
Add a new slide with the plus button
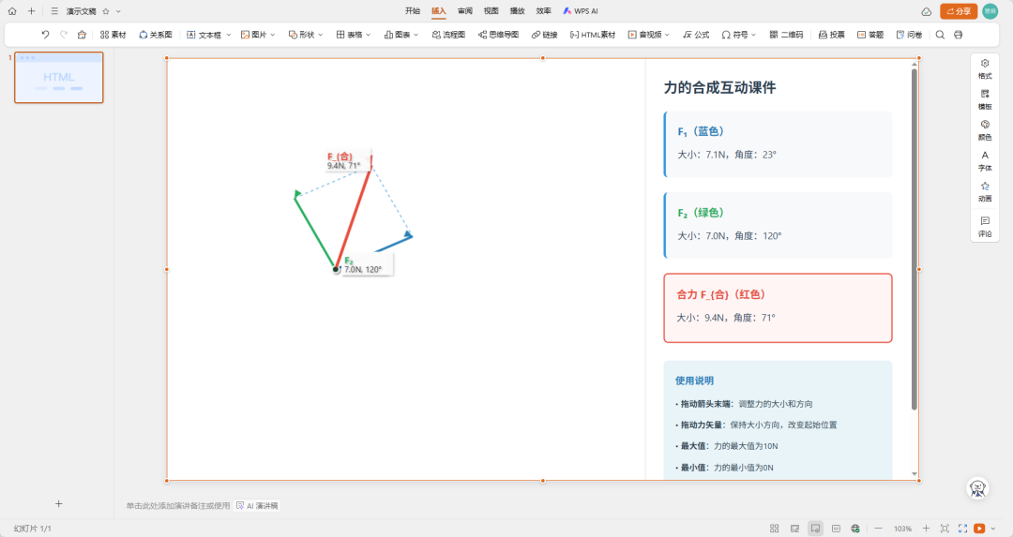click(59, 503)
